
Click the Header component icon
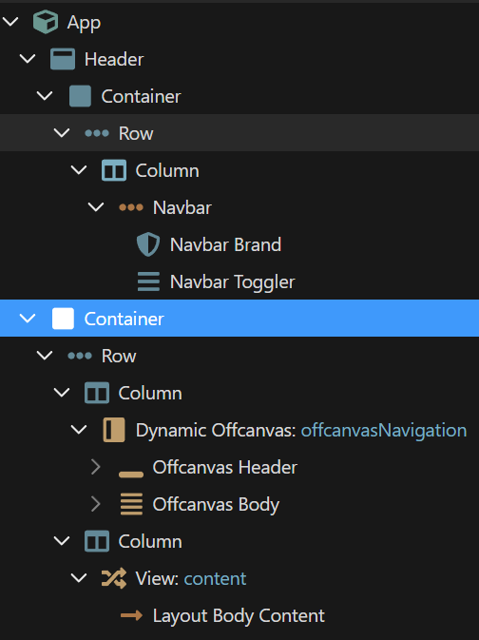pos(63,59)
